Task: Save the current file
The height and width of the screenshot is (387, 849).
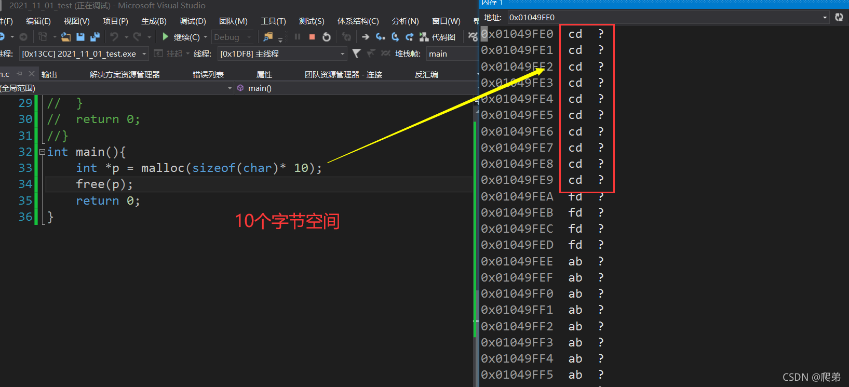Action: (80, 37)
